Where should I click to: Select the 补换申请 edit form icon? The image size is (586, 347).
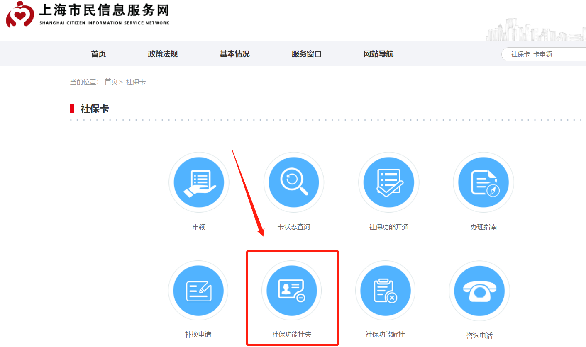pyautogui.click(x=198, y=291)
